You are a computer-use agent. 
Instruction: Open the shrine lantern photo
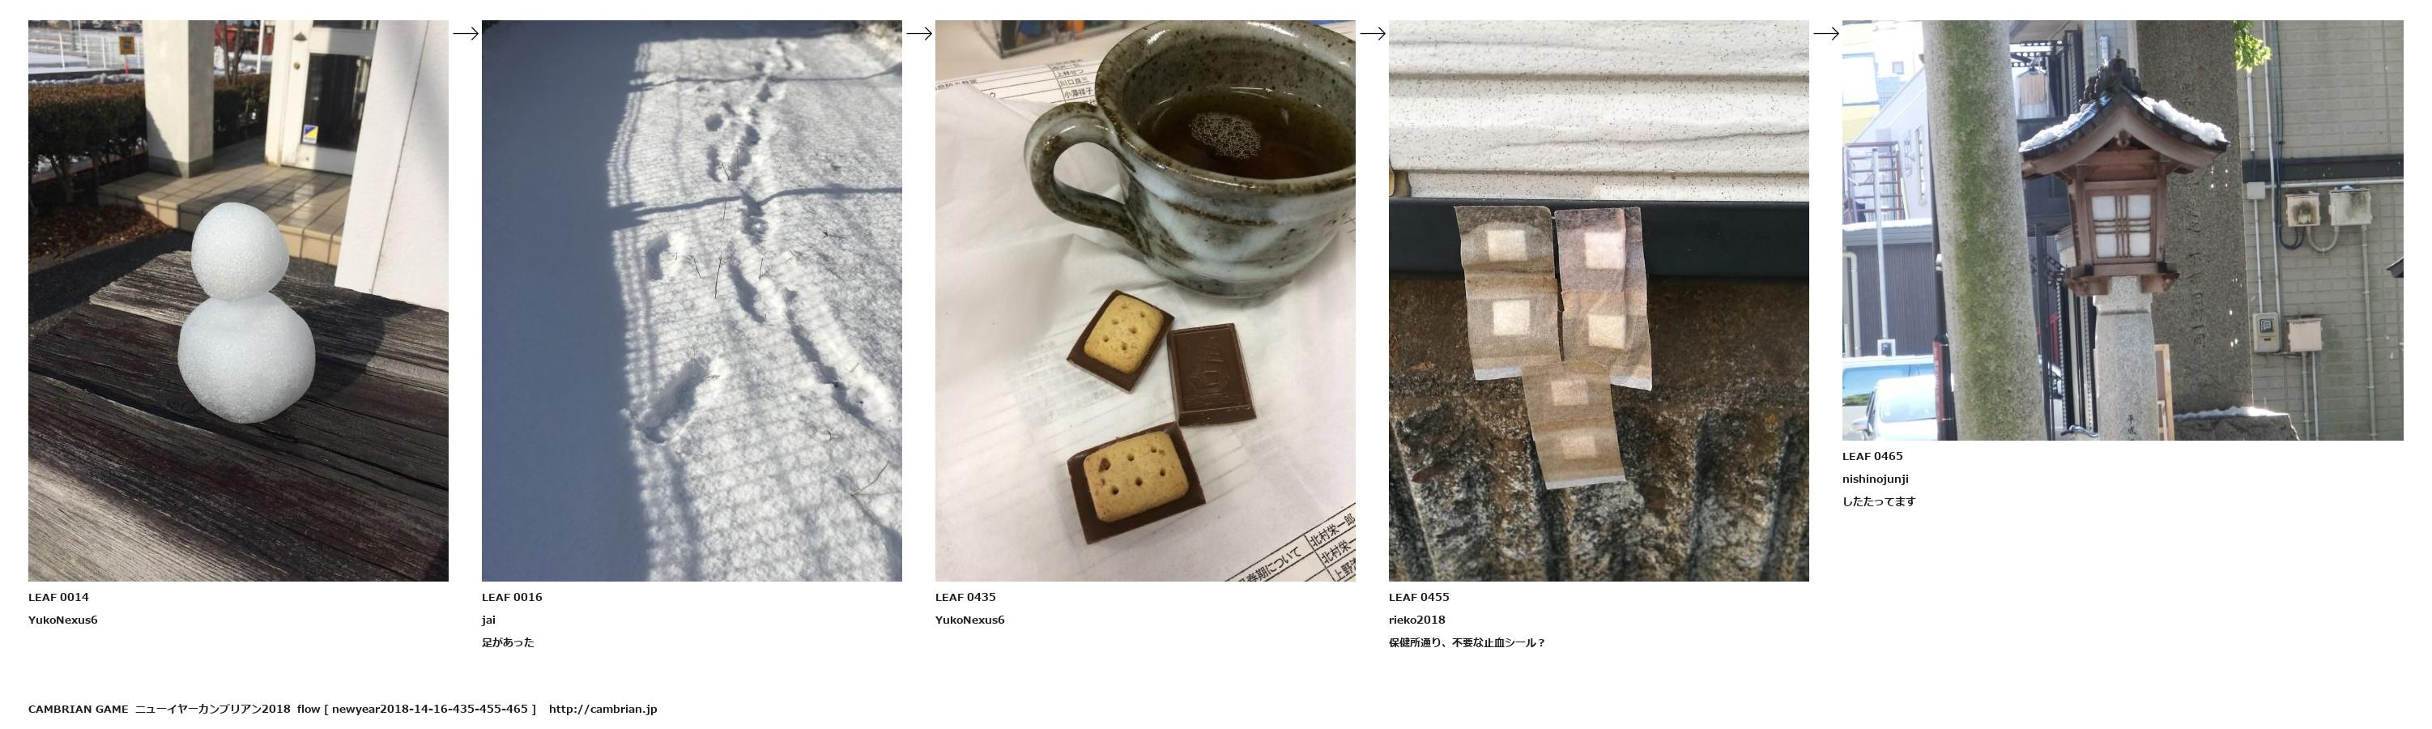click(x=2123, y=230)
